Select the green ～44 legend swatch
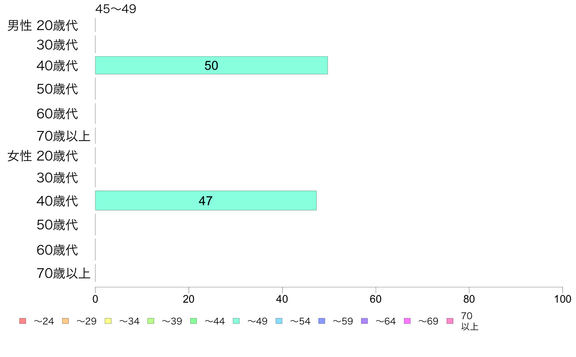576x357 pixels. pos(193,321)
